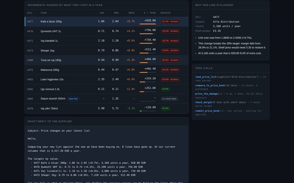This screenshot has height=183, width=294.
Task: Click the SKU cell 4476
Action: [x=30, y=31]
